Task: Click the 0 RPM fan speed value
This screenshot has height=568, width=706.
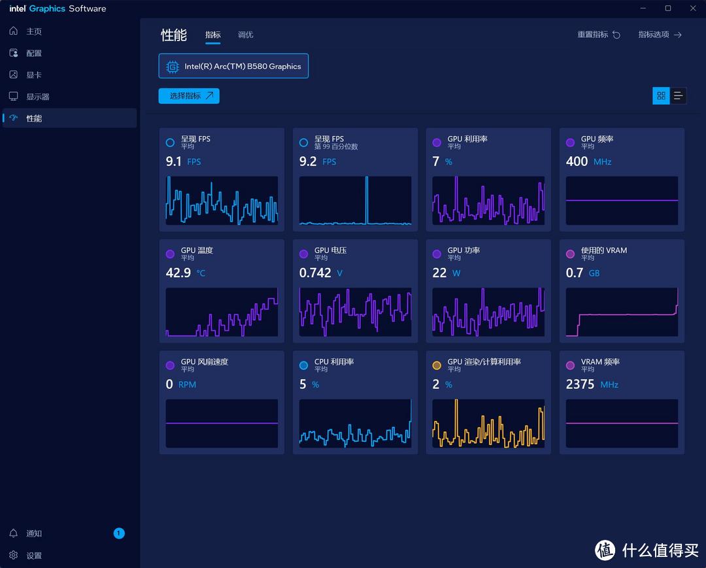Action: (x=181, y=384)
